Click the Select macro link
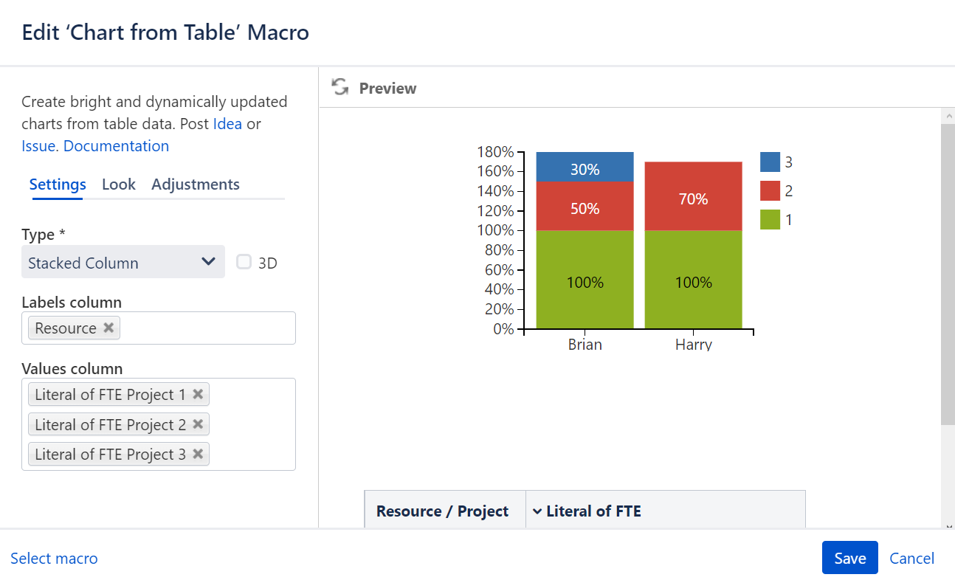955x580 pixels. click(54, 559)
